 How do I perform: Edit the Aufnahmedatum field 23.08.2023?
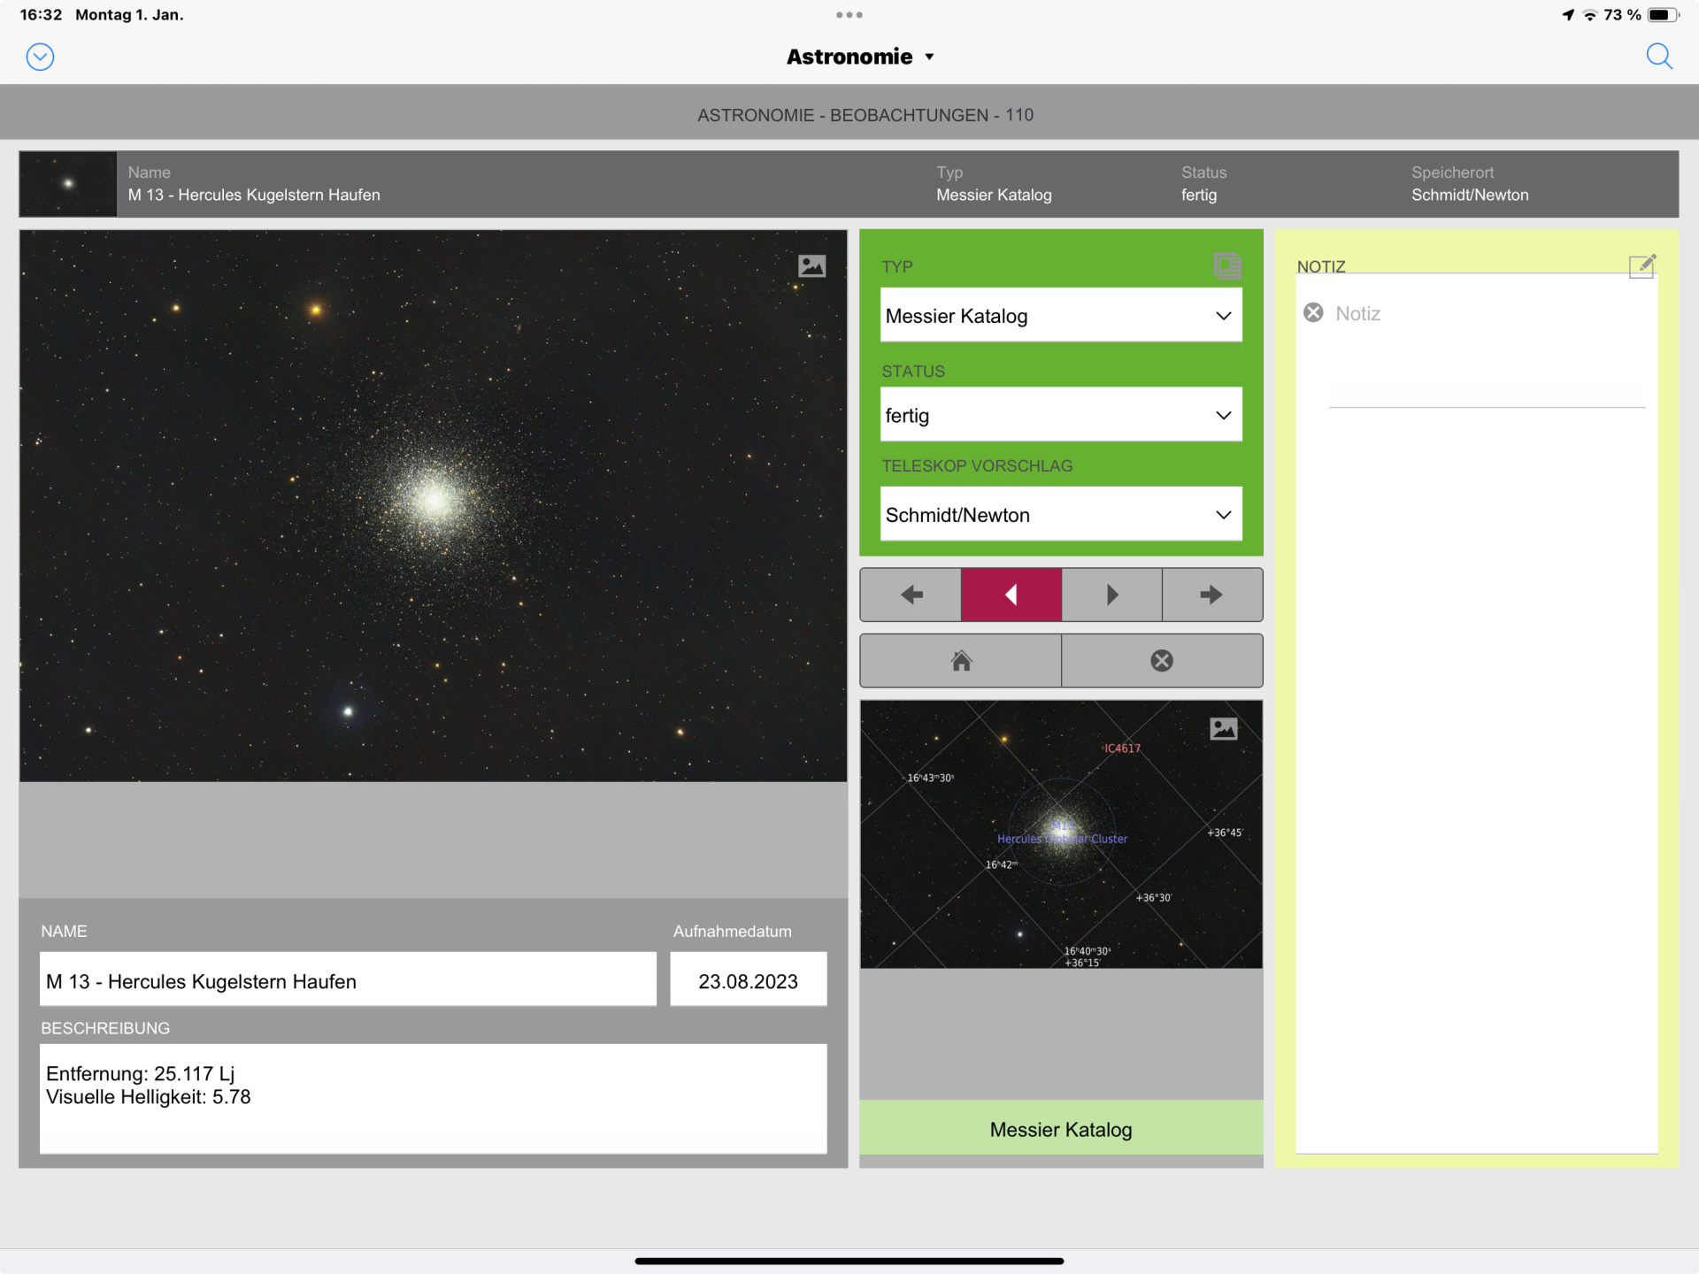[x=749, y=980]
